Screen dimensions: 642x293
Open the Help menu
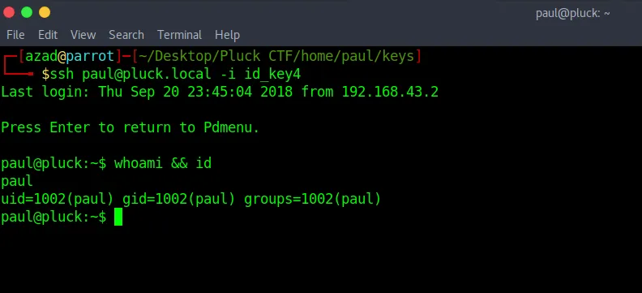pyautogui.click(x=227, y=35)
